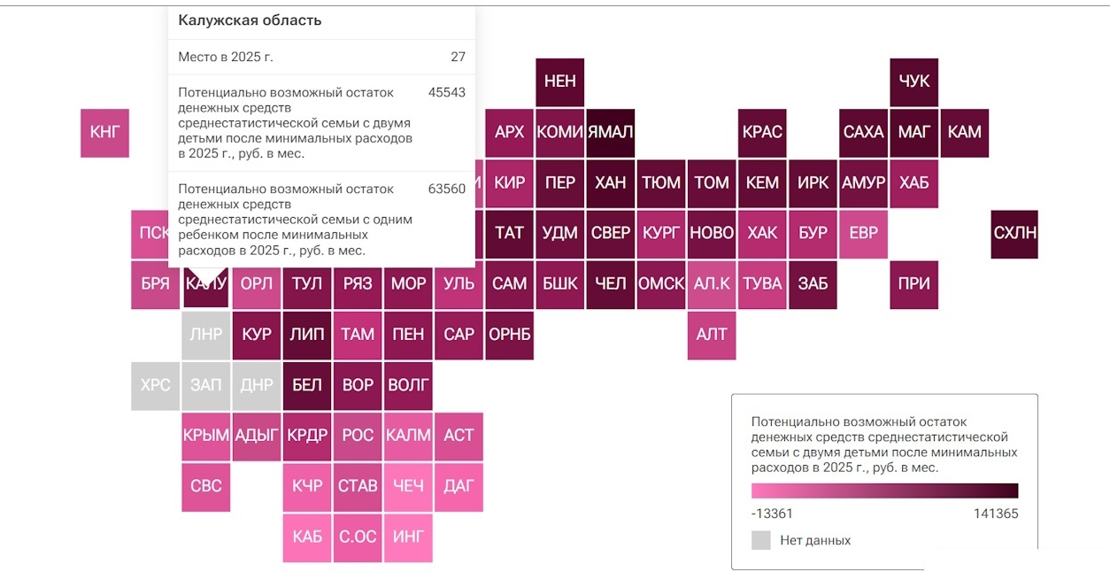
Task: Click the ОРНБ region tile
Action: (509, 335)
